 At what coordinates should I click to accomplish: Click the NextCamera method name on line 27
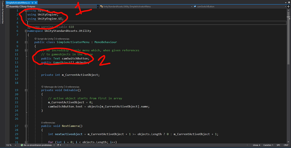click(70, 126)
